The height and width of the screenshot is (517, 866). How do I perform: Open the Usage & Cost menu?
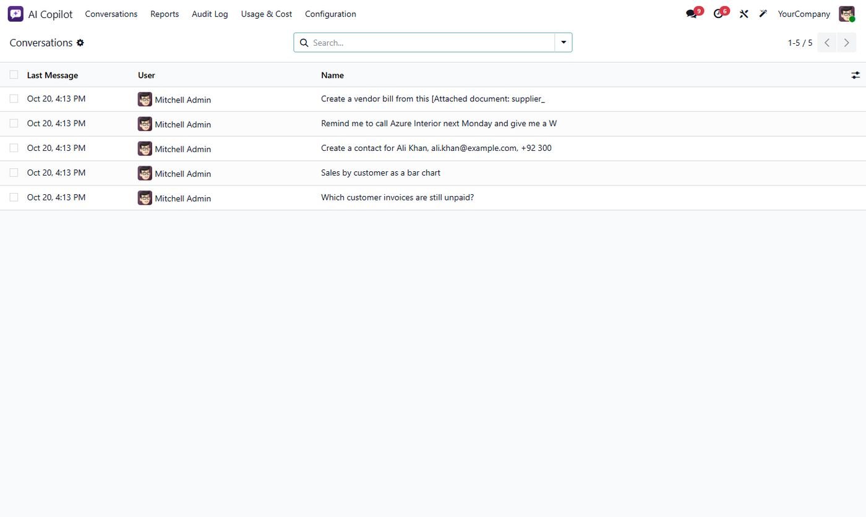click(x=267, y=14)
